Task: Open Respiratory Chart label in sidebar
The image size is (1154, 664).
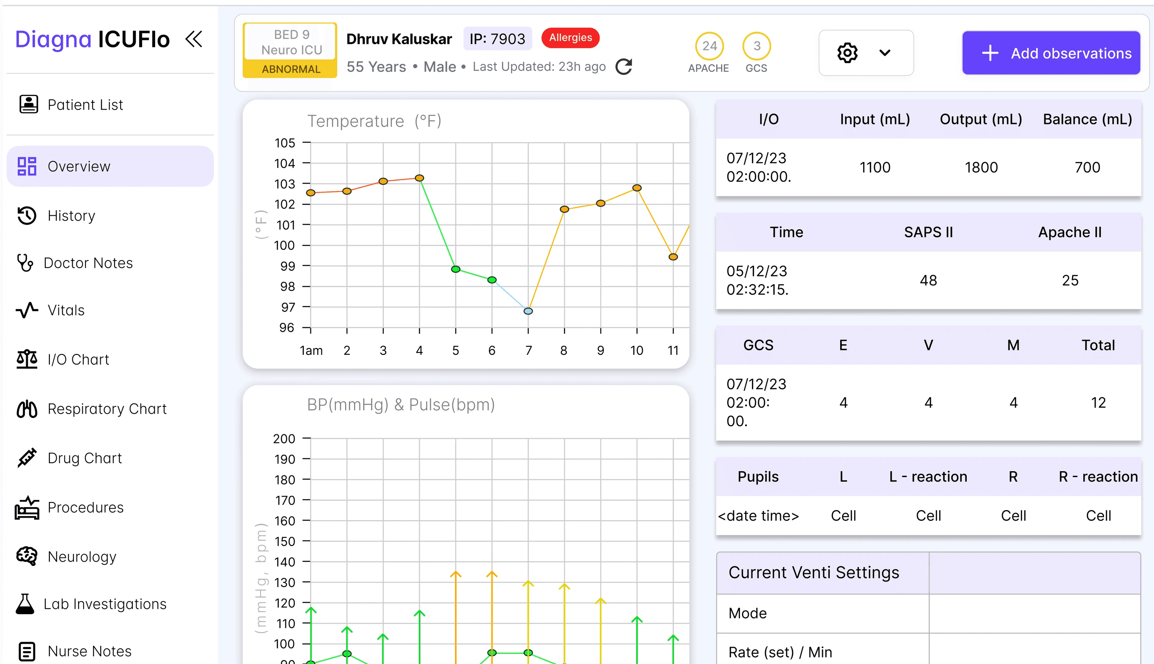Action: [107, 409]
